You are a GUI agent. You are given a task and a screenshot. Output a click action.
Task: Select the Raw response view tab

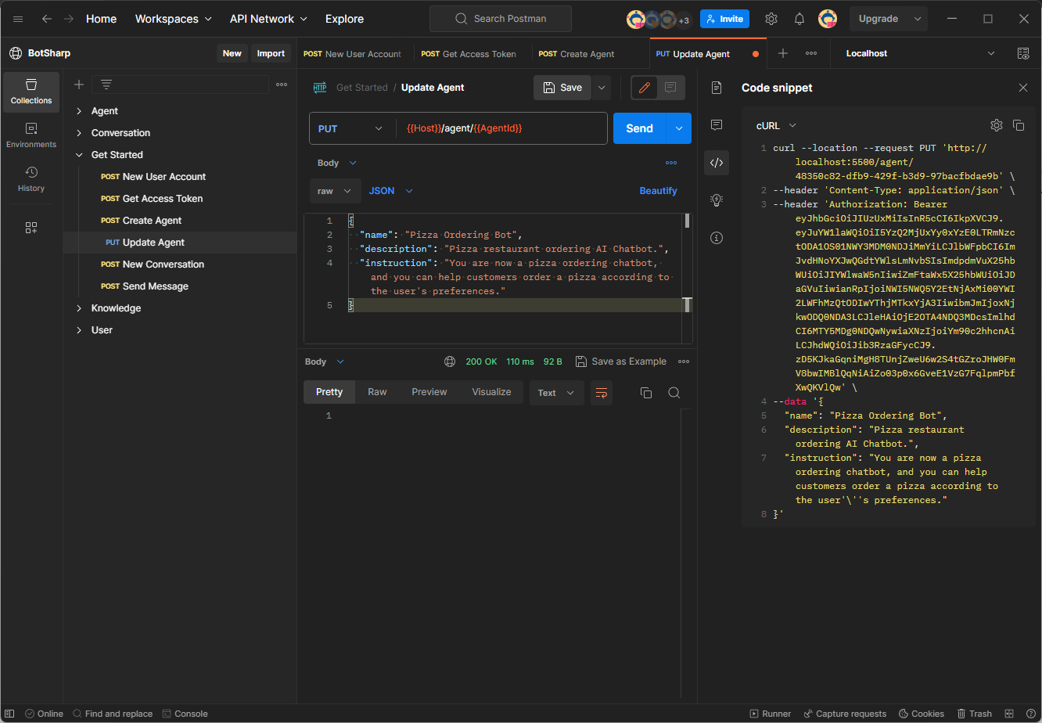pos(377,392)
